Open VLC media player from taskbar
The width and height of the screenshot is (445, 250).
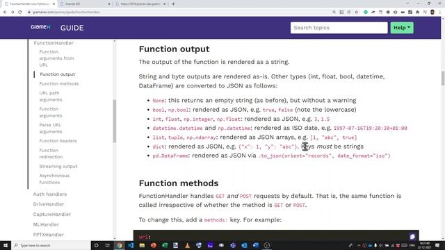[x=187, y=245]
